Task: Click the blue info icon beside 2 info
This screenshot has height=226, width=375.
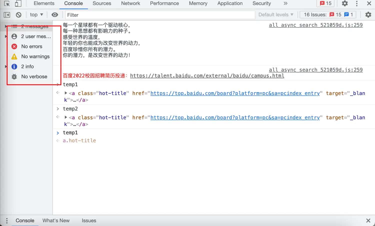Action: pyautogui.click(x=14, y=66)
